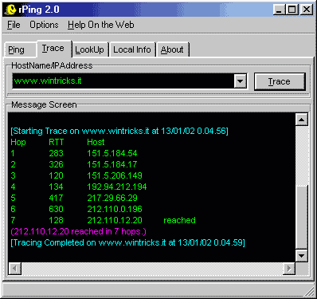Click host 217.29.66.29 in hop 5
Viewport: 317px width, 299px height.
tap(112, 198)
